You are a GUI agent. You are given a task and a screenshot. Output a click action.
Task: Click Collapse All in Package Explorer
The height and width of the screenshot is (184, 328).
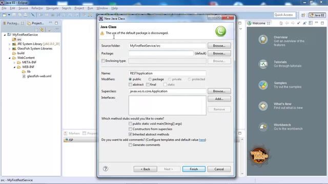point(36,30)
